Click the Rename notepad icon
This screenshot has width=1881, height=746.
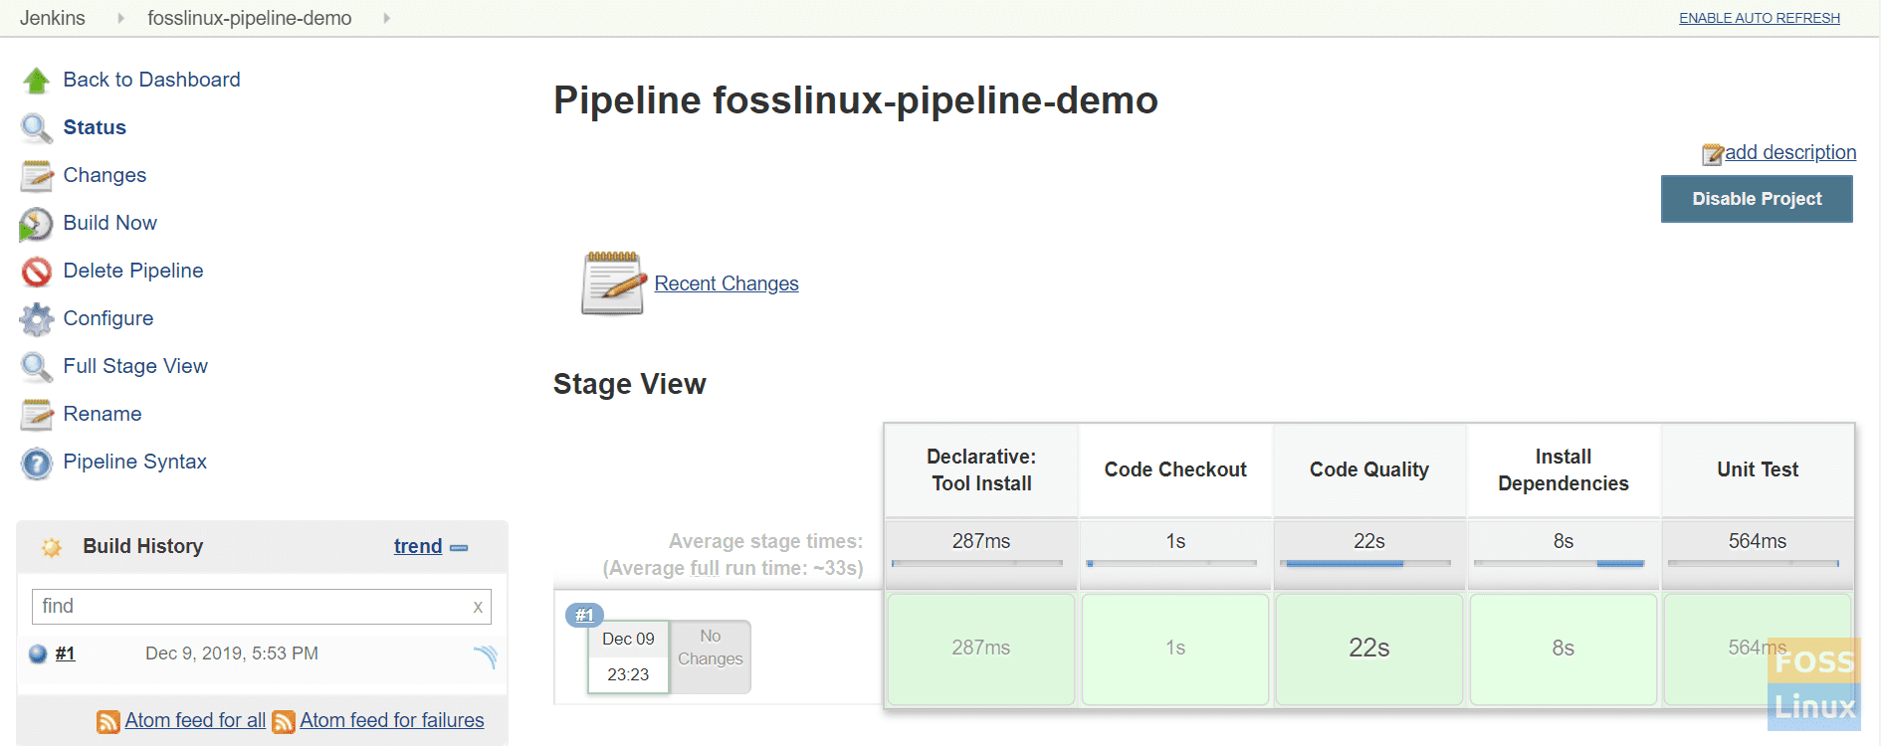tap(37, 415)
